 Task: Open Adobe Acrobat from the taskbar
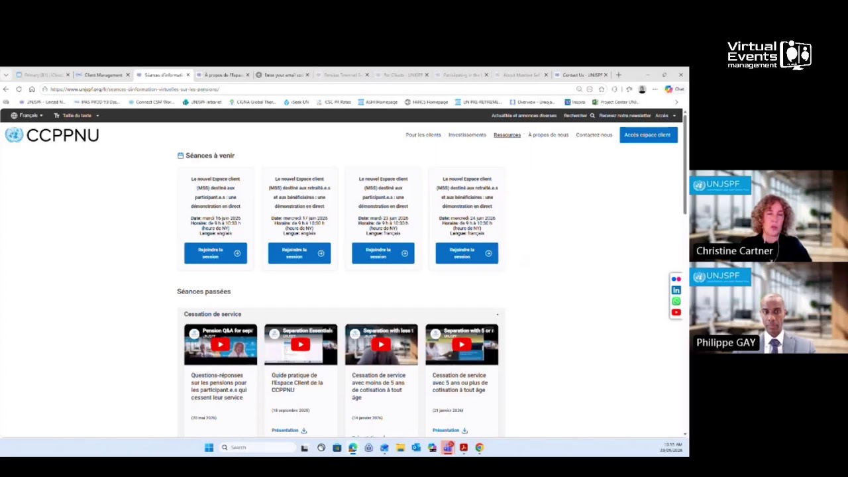pyautogui.click(x=464, y=448)
